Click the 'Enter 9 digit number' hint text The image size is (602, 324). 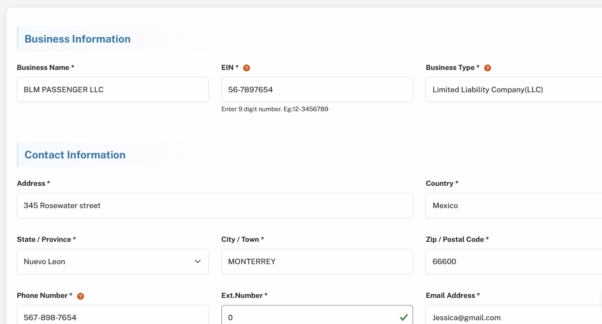coord(275,109)
